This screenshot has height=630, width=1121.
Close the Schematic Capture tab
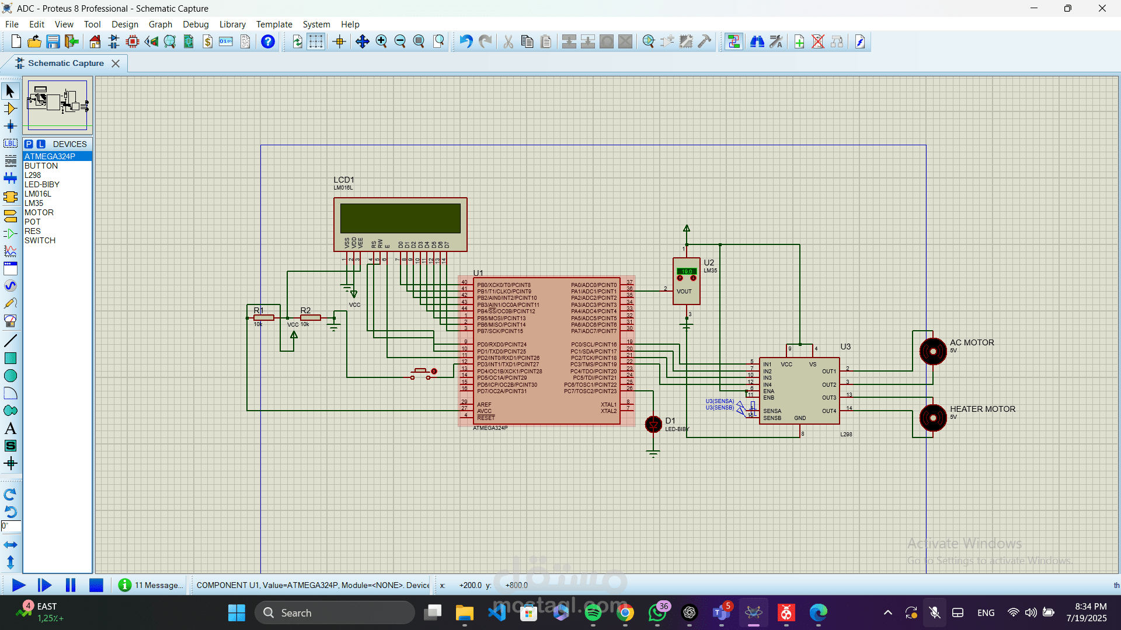click(116, 63)
